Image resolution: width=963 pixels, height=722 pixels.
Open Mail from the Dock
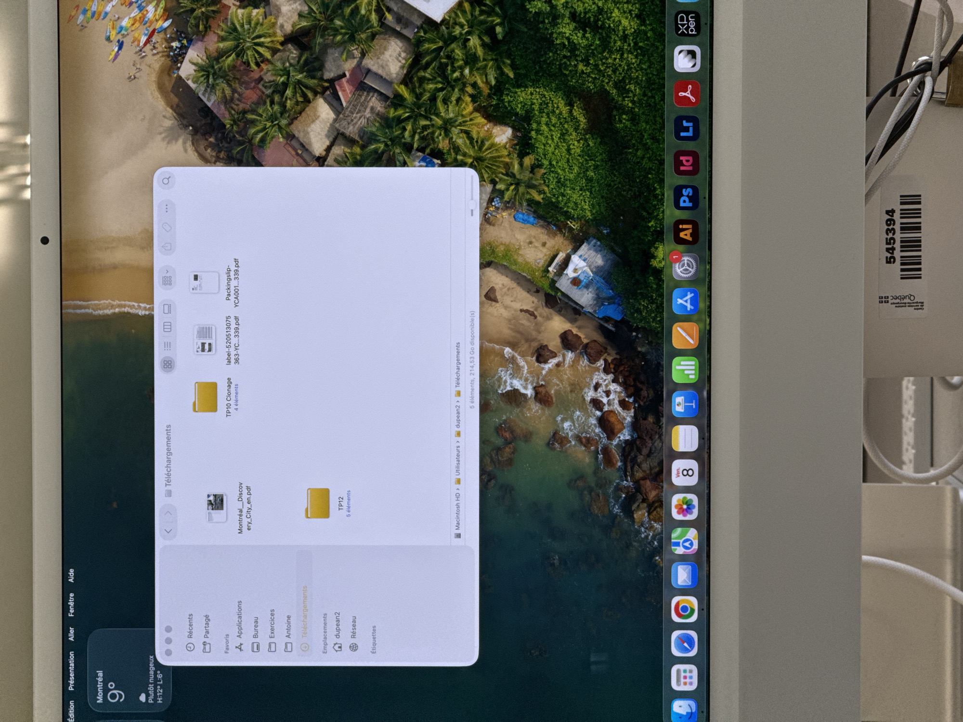pos(685,575)
